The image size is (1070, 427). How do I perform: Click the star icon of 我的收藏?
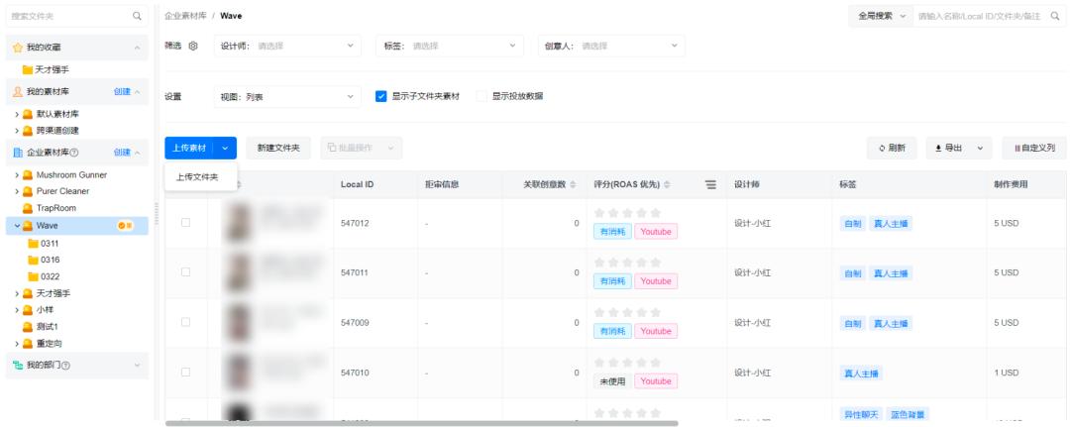point(18,48)
